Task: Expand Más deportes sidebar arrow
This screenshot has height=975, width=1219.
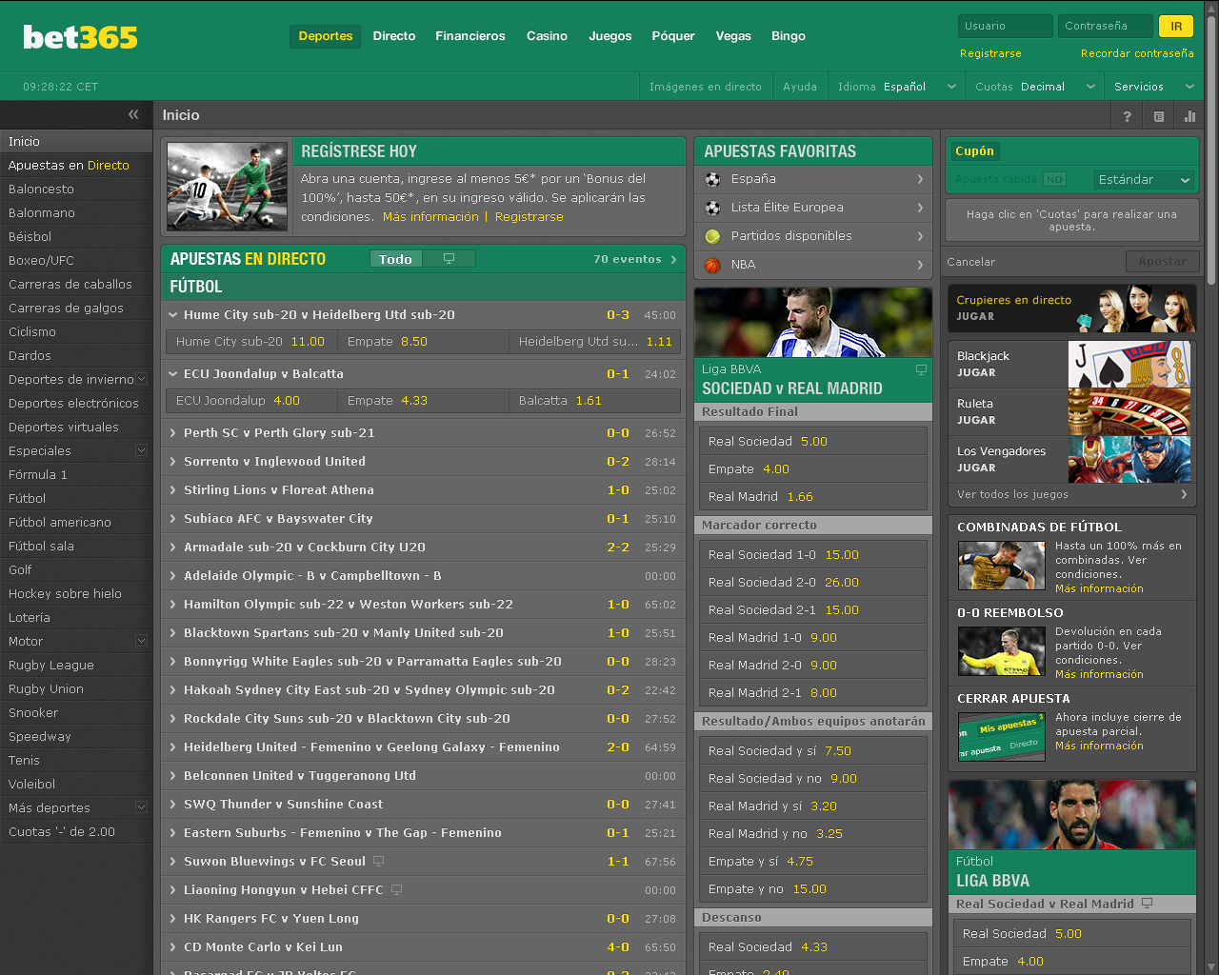Action: (x=142, y=807)
